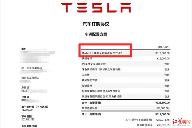
Task: Click the 汽车订购协议 document title
Action: pyautogui.click(x=96, y=24)
